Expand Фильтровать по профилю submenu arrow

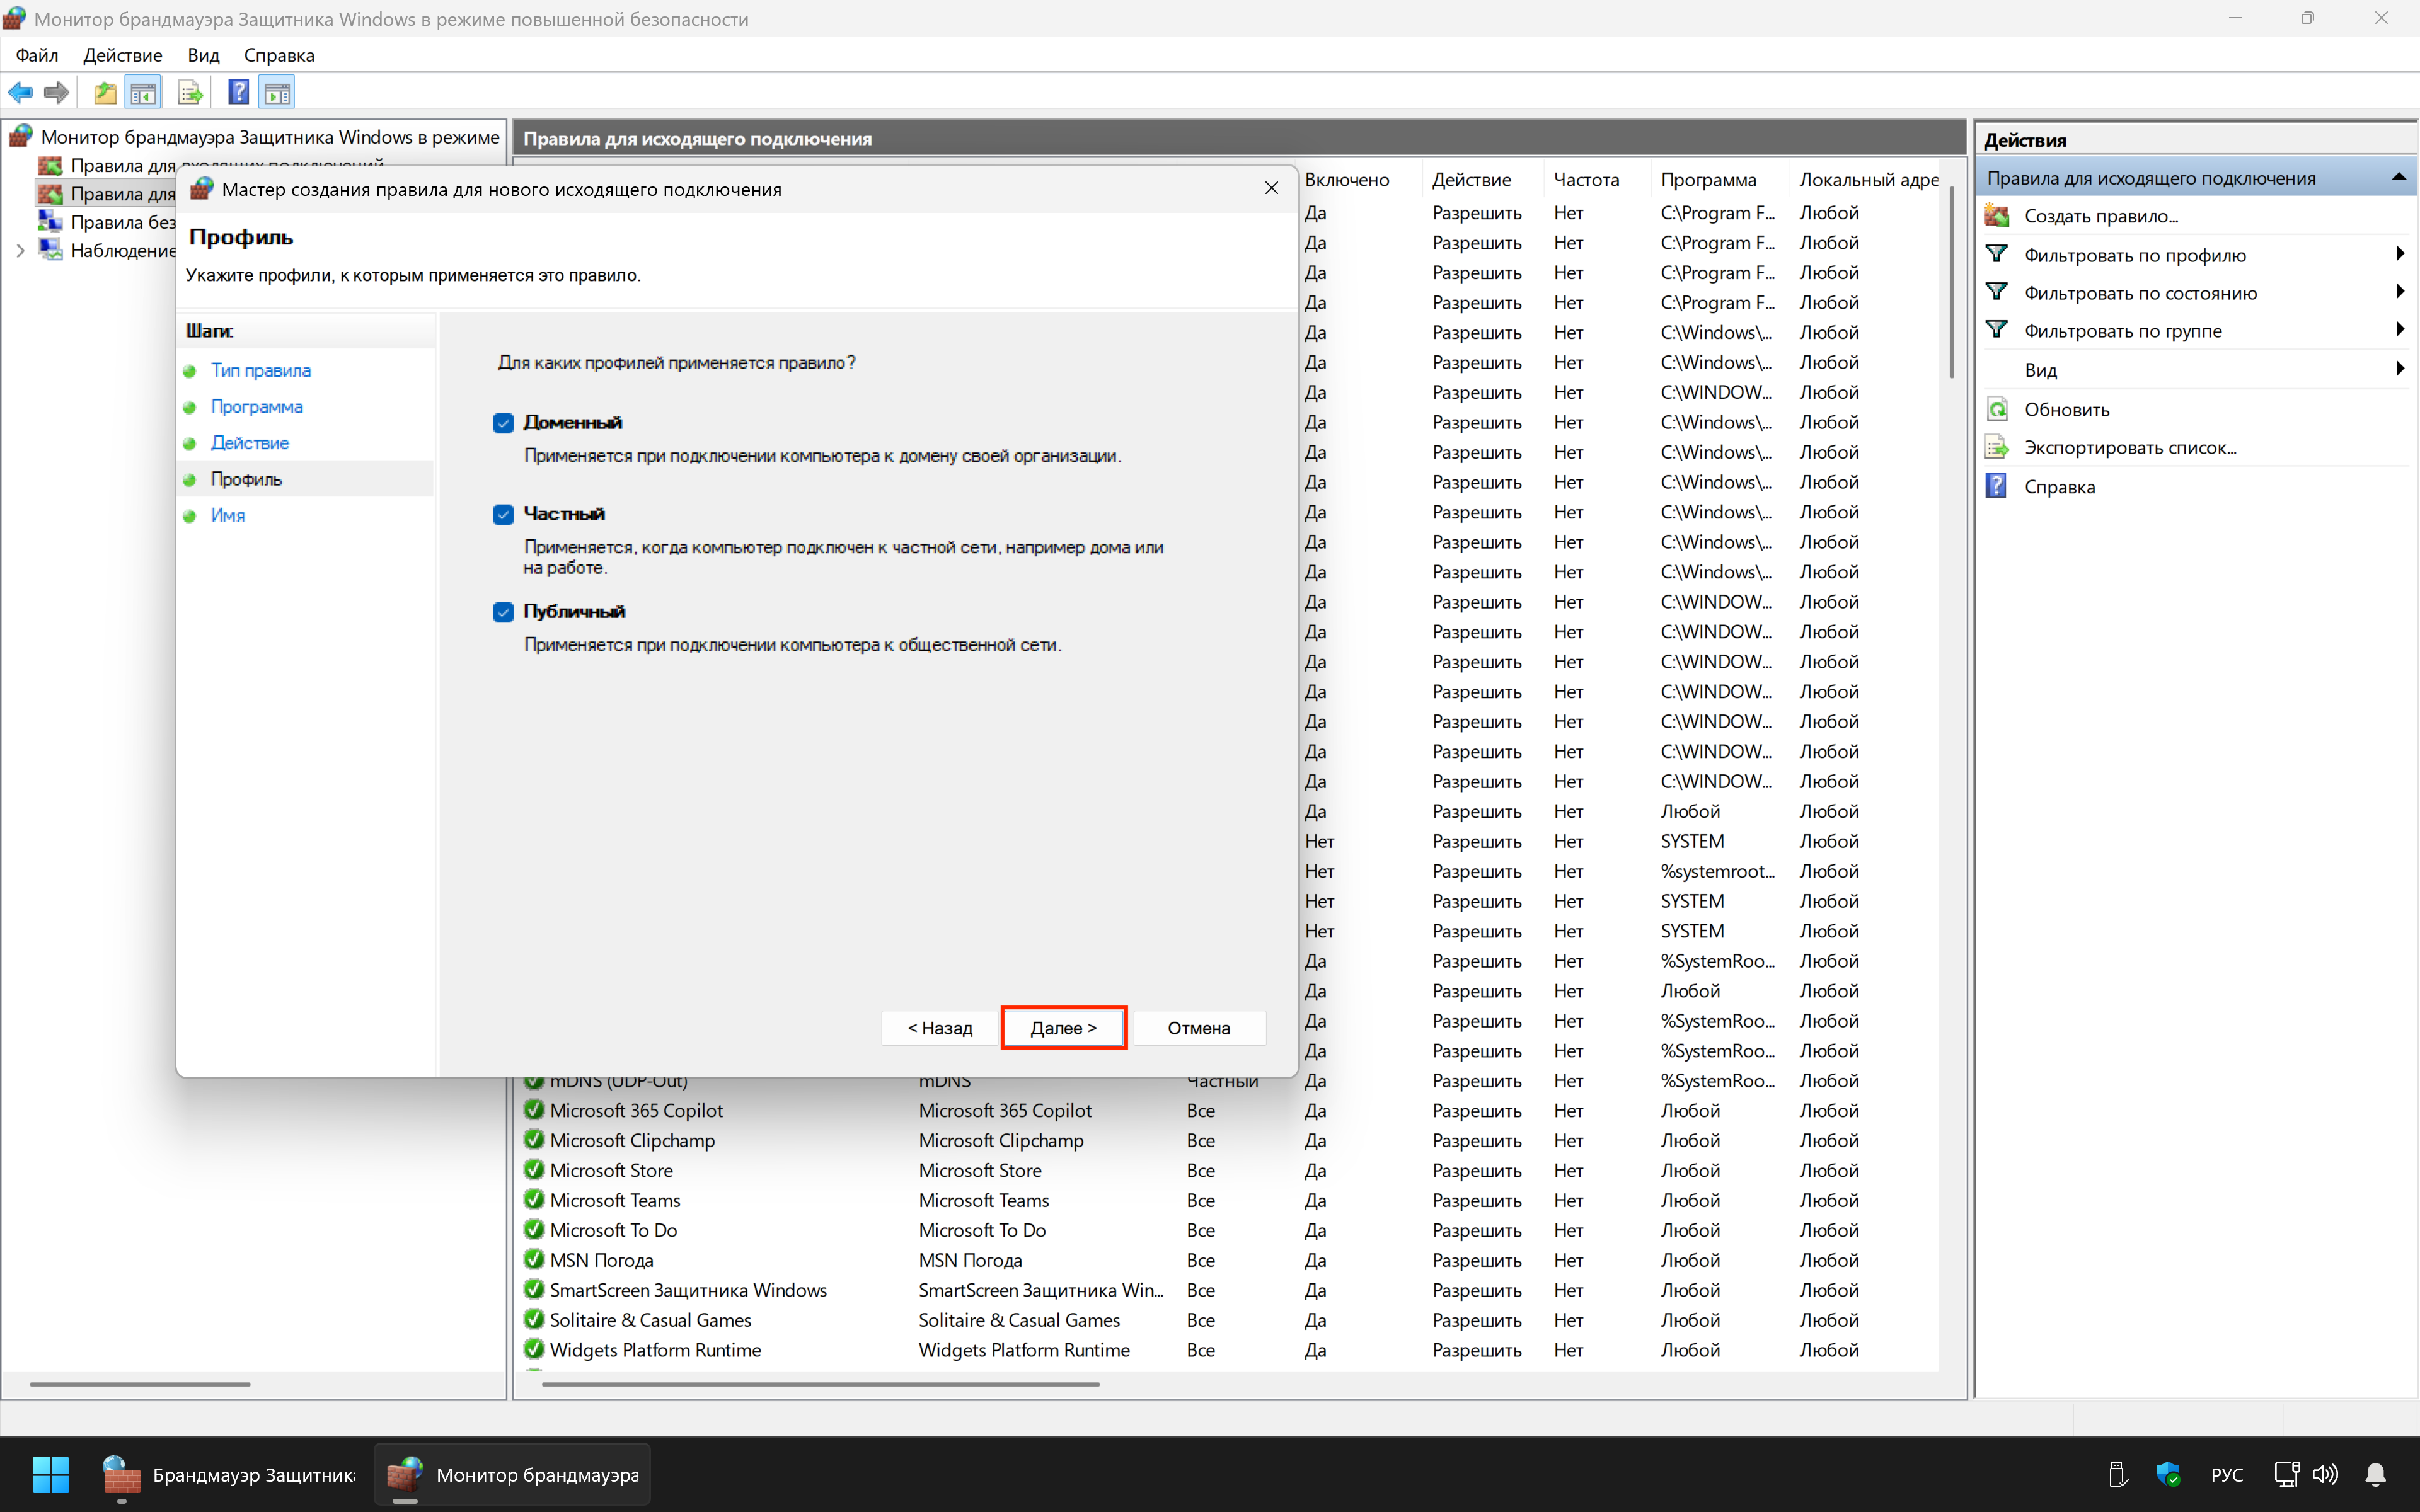tap(2399, 254)
